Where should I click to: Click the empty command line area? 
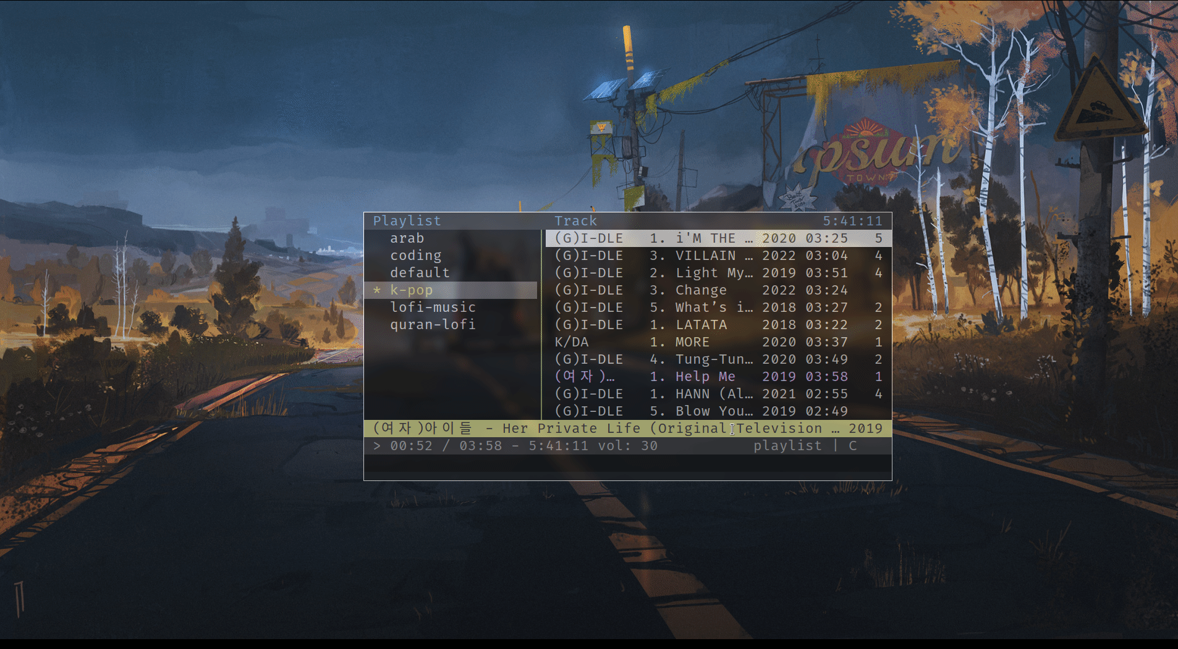pyautogui.click(x=627, y=463)
